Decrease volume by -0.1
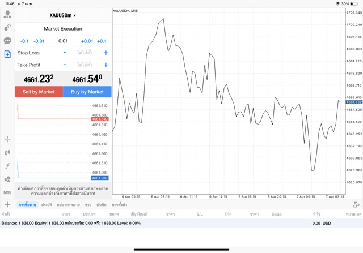The height and width of the screenshot is (253, 363). (x=24, y=41)
